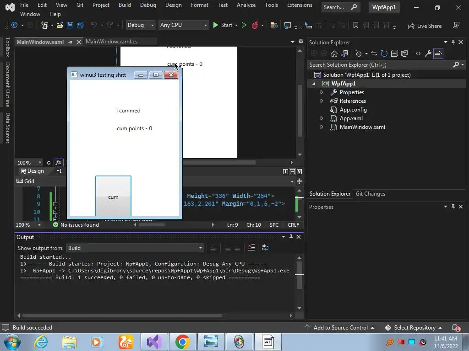This screenshot has height=351, width=469.
Task: Click the designer refresh icon beside zoom
Action: pyautogui.click(x=49, y=163)
